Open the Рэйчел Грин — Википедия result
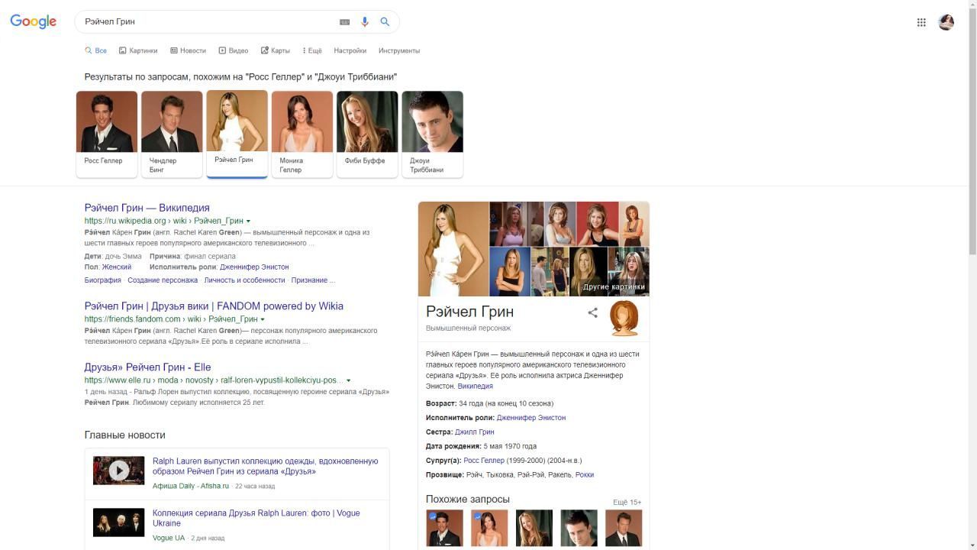 (147, 208)
